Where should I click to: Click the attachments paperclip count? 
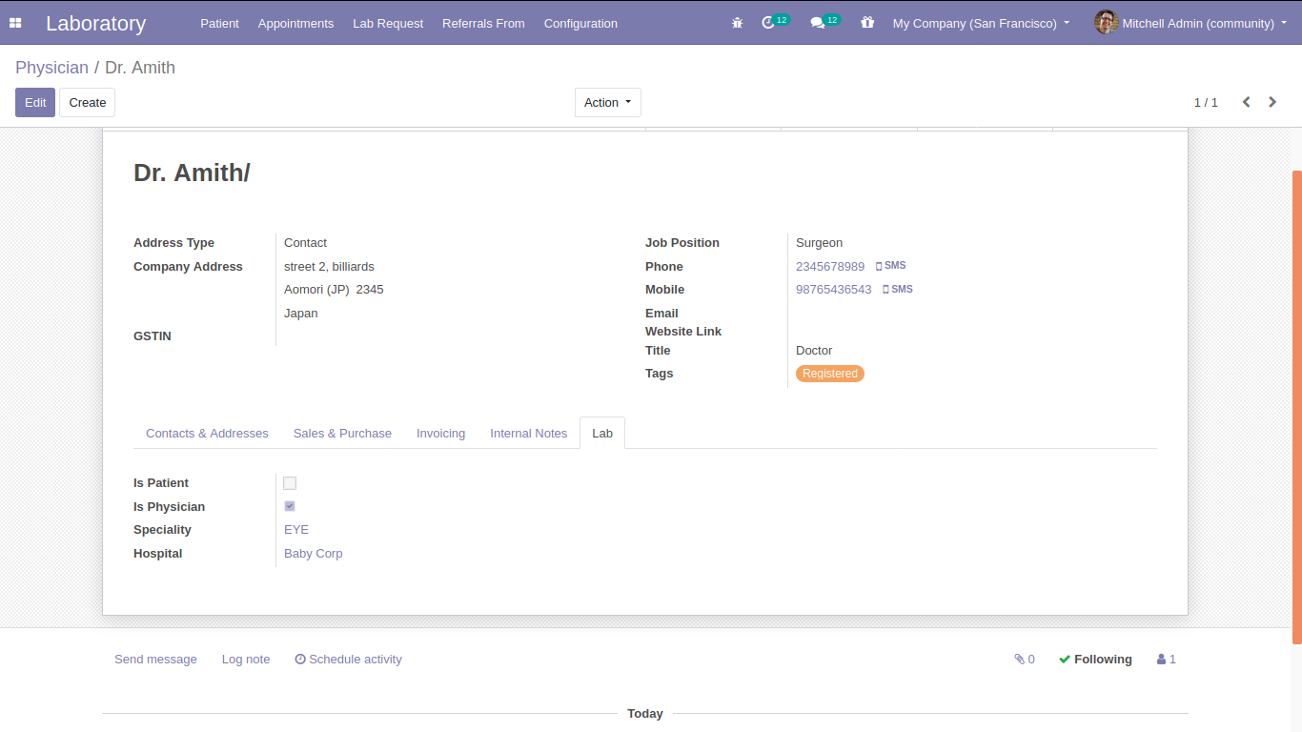point(1025,660)
